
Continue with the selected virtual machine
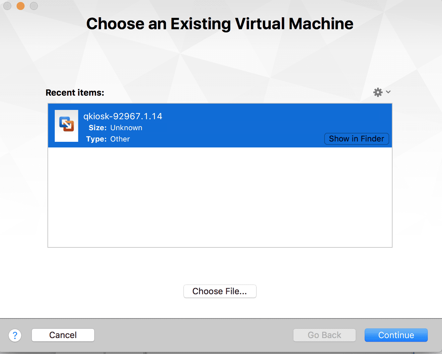[x=396, y=335]
